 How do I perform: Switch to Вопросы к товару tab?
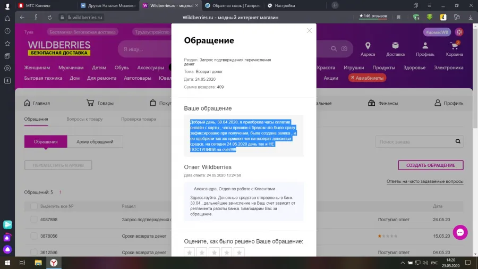[84, 119]
